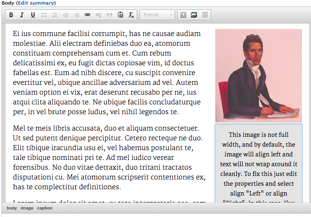Viewport: 311px width, 217px height.
Task: Click the caption text 'This image is not full'
Action: click(259, 135)
